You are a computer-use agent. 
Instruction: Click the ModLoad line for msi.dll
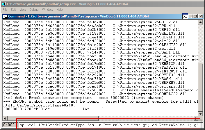[89, 49]
